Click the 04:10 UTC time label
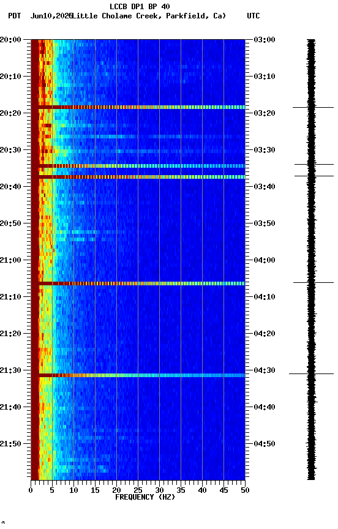Screen dimensions: 338x529 pos(265,297)
